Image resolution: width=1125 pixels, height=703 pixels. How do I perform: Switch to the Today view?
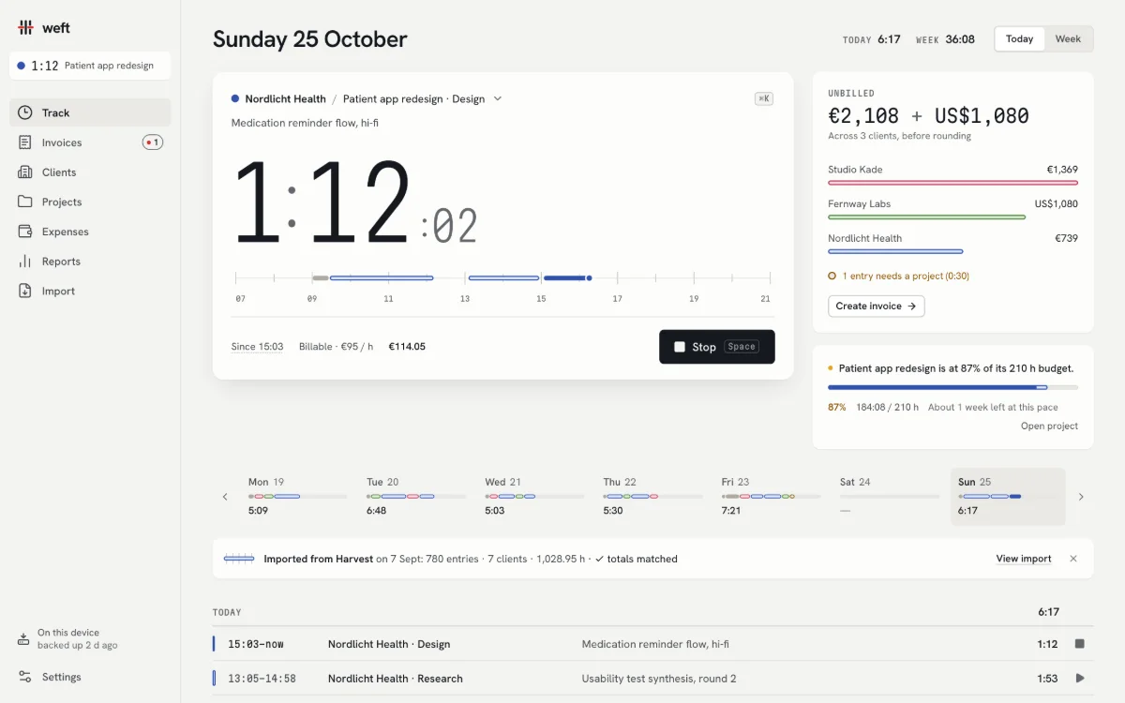pyautogui.click(x=1019, y=38)
